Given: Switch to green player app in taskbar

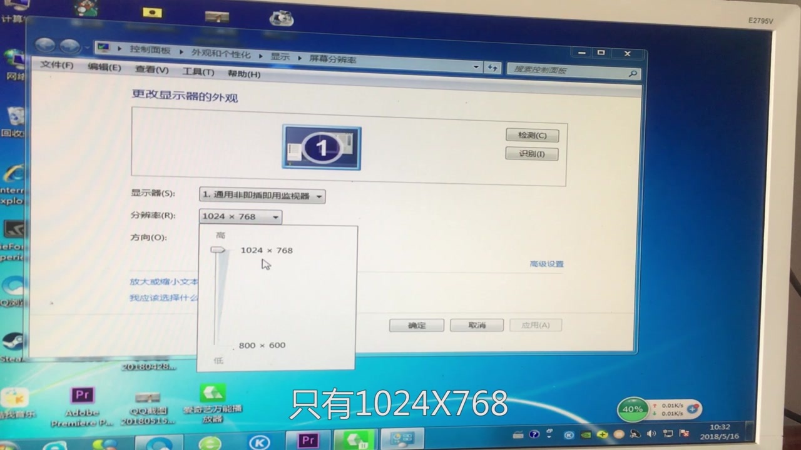Looking at the screenshot, I should 355,440.
